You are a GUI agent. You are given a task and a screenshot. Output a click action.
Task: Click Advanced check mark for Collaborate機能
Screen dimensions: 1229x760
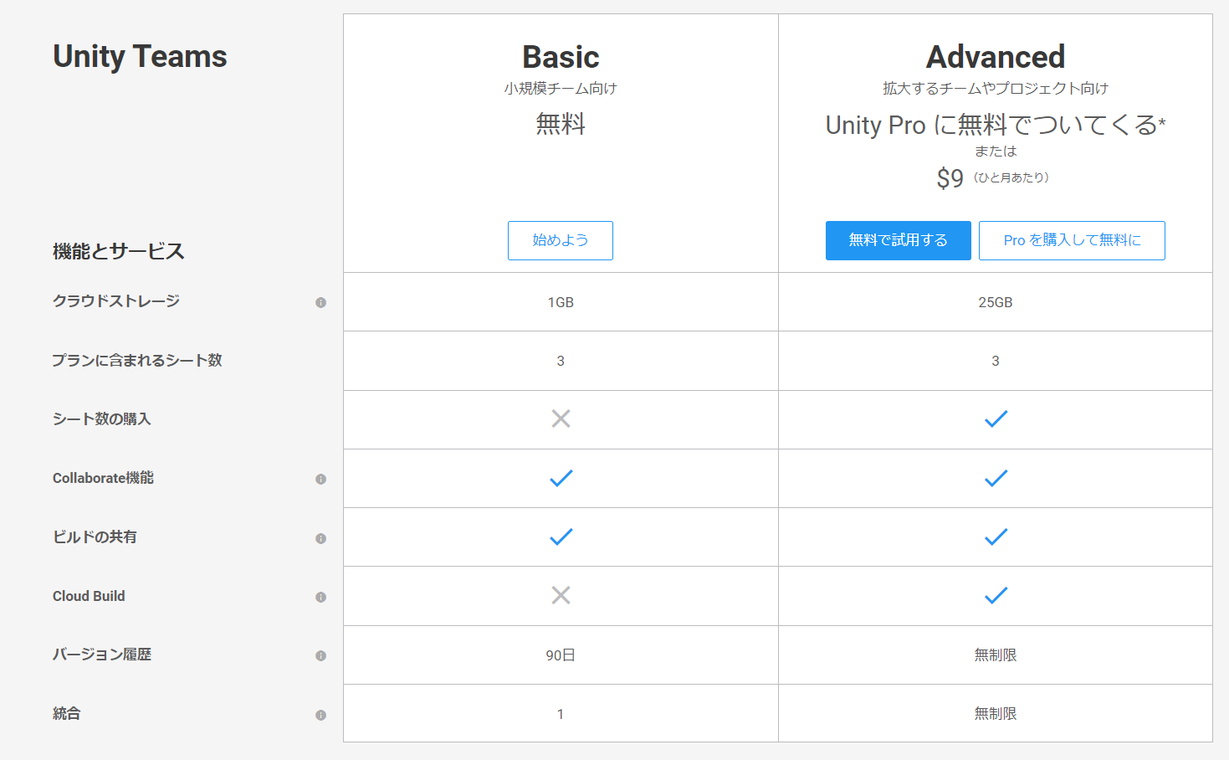click(x=996, y=478)
